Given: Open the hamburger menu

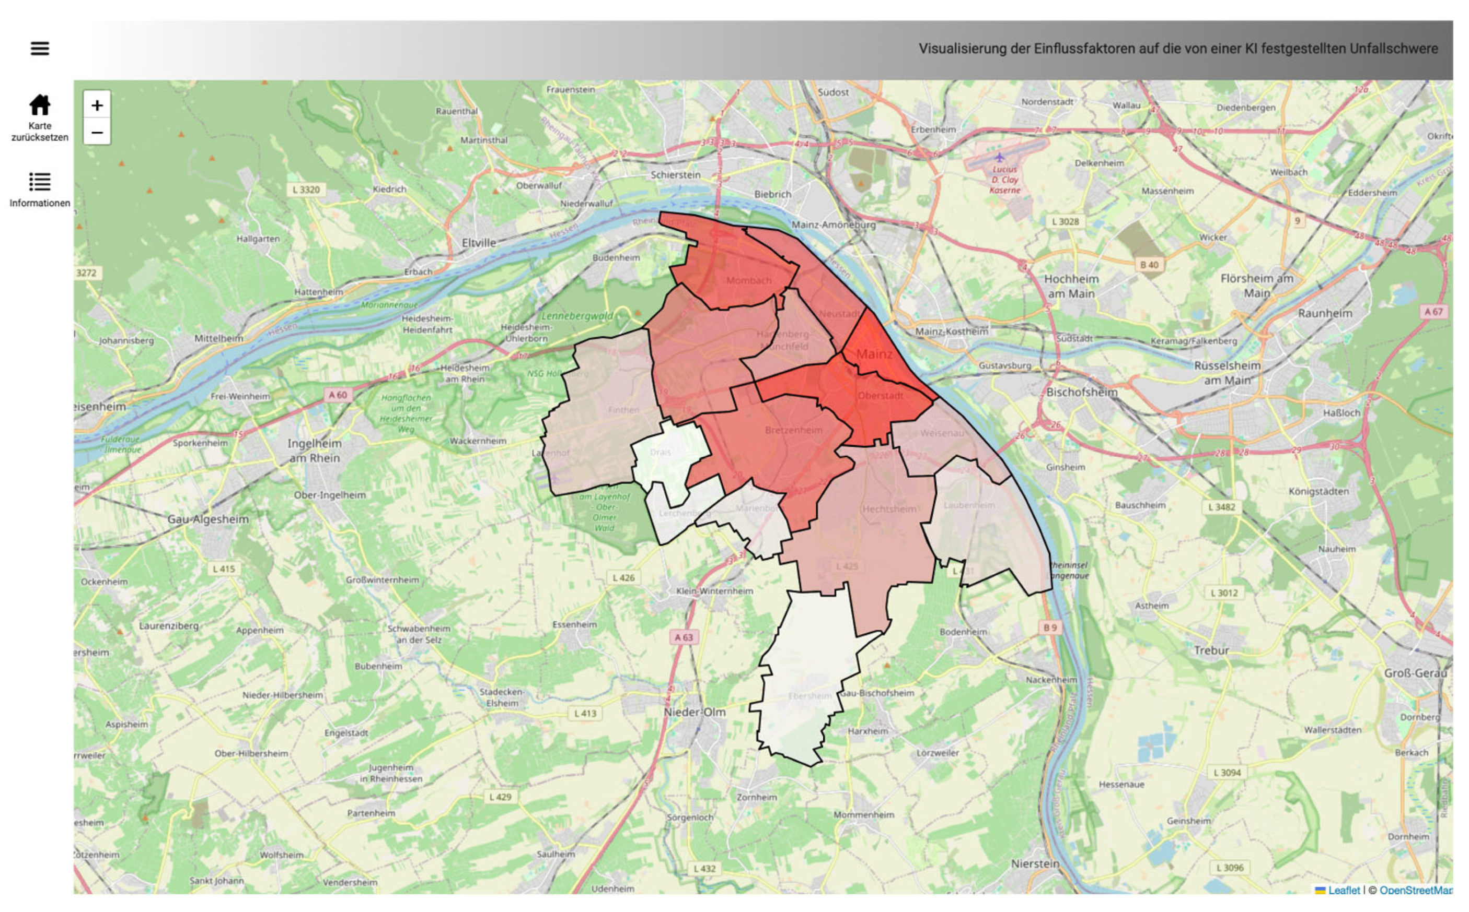Looking at the screenshot, I should pos(40,48).
